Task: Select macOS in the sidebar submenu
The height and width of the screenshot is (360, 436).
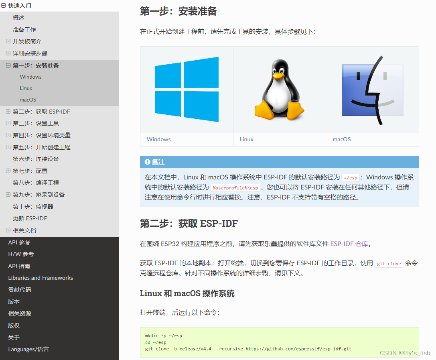Action: tap(28, 100)
